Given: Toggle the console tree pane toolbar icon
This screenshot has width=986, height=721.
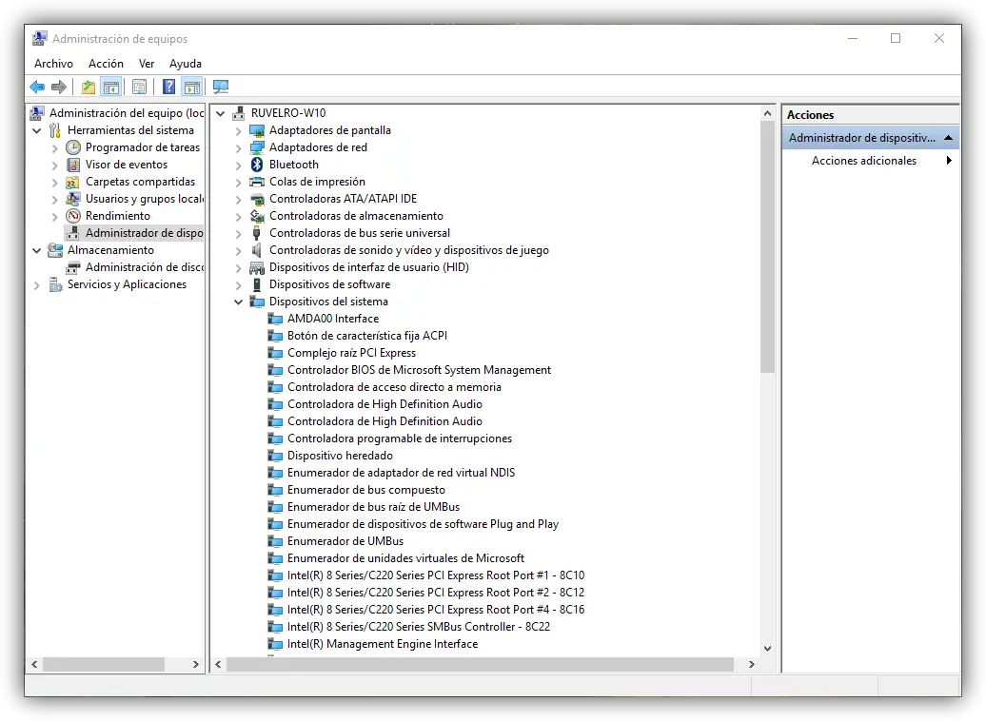Looking at the screenshot, I should 111,87.
